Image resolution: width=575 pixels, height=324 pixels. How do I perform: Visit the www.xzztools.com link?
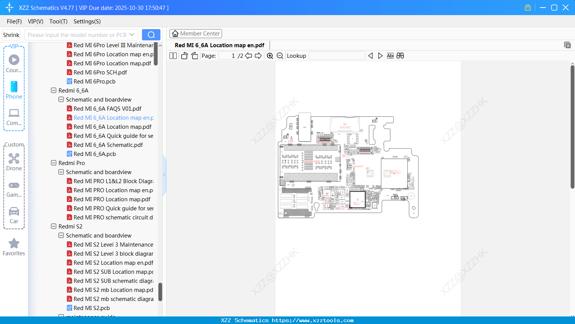[313, 320]
